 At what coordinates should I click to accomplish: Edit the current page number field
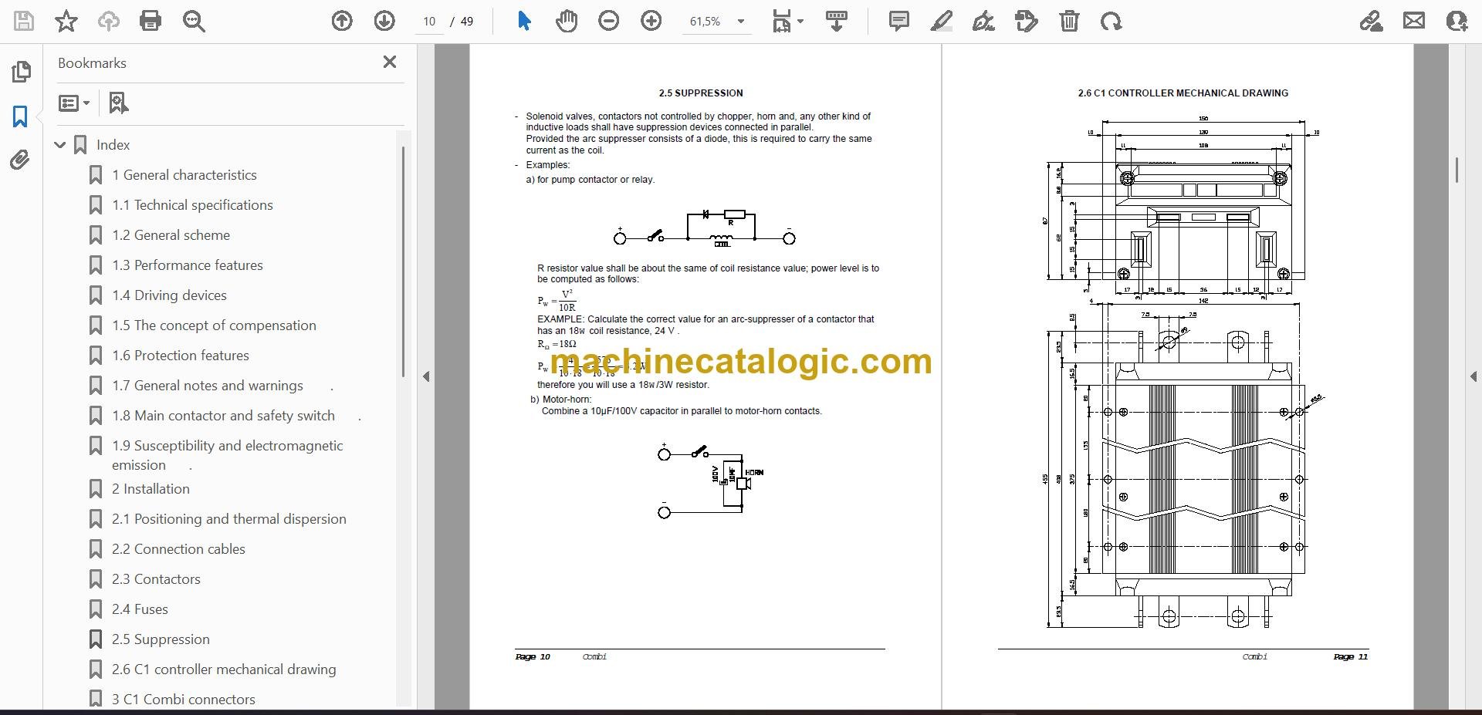tap(429, 22)
